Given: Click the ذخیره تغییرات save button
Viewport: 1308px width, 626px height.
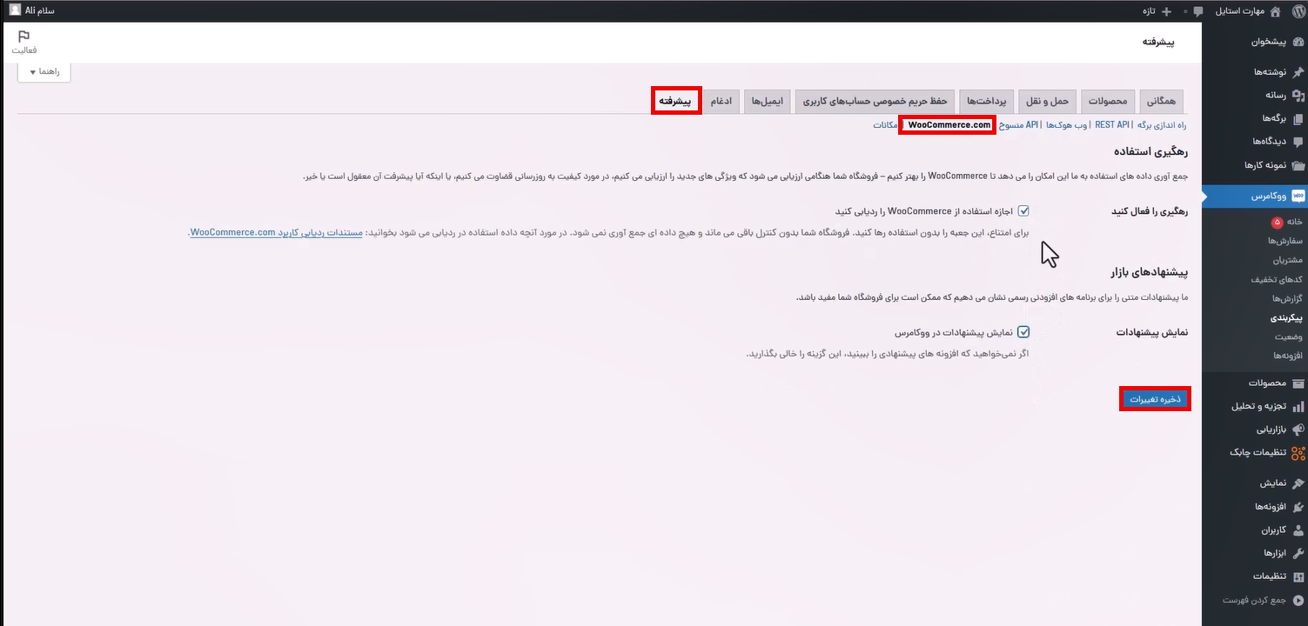Looking at the screenshot, I should point(1155,398).
